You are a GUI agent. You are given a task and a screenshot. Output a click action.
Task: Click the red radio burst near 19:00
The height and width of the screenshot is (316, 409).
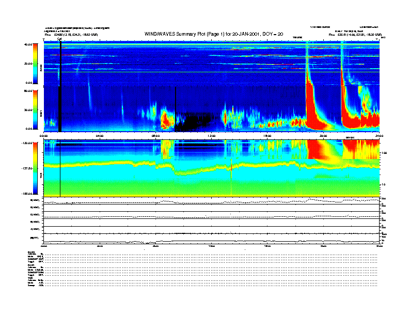[311, 107]
